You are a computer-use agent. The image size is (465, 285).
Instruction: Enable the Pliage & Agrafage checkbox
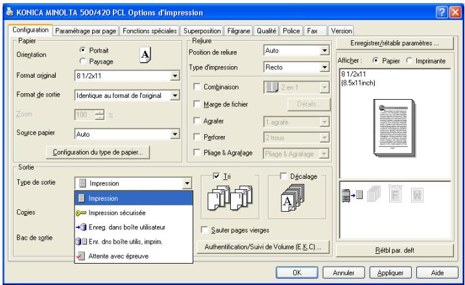[197, 152]
